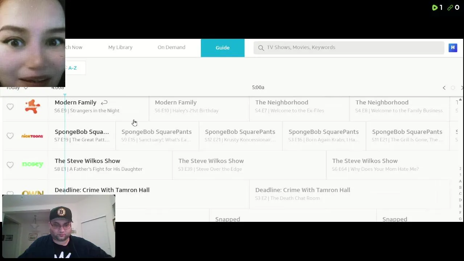The image size is (464, 261).
Task: Click the 5:00a time header
Action: pos(258,87)
